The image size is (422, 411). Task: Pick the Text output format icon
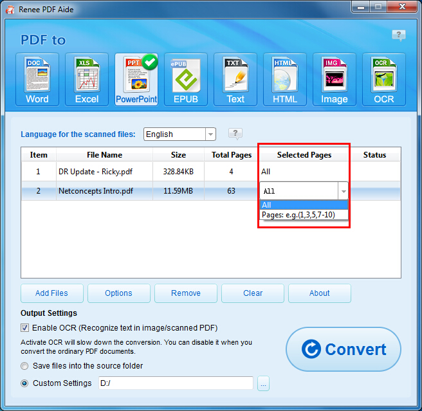click(x=235, y=79)
